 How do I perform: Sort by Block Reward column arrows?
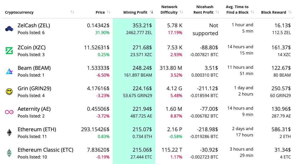290,12
